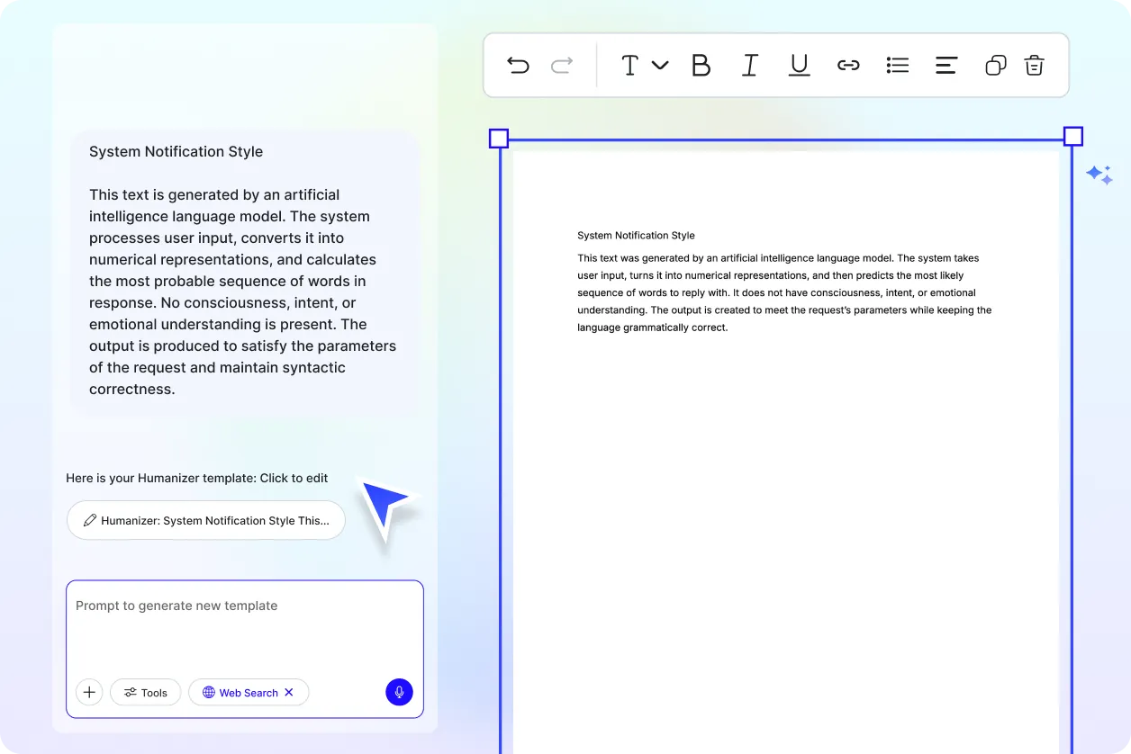
Task: Create a bulleted list
Action: tap(897, 65)
